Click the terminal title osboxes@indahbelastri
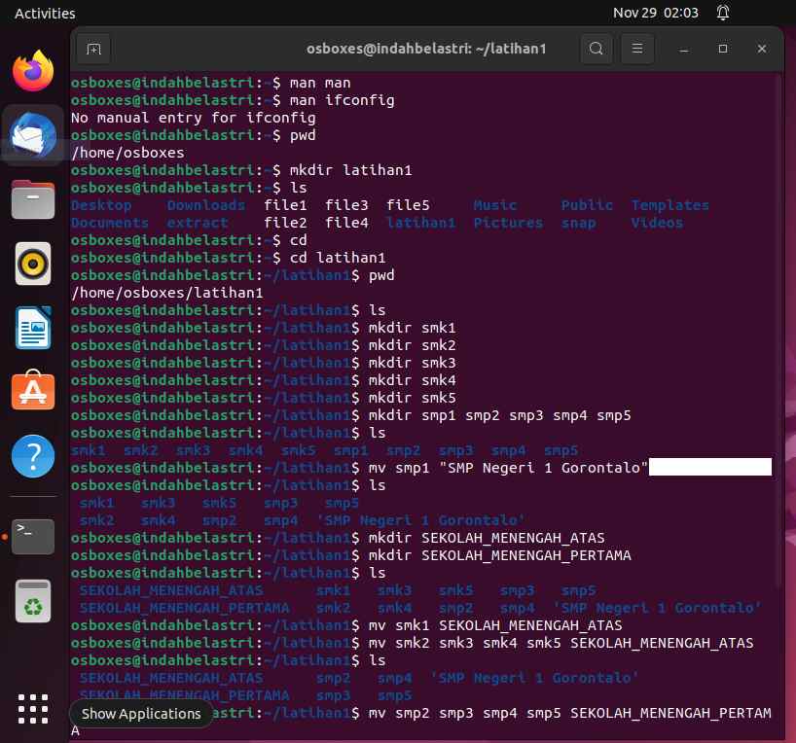Image resolution: width=796 pixels, height=743 pixels. [x=426, y=49]
